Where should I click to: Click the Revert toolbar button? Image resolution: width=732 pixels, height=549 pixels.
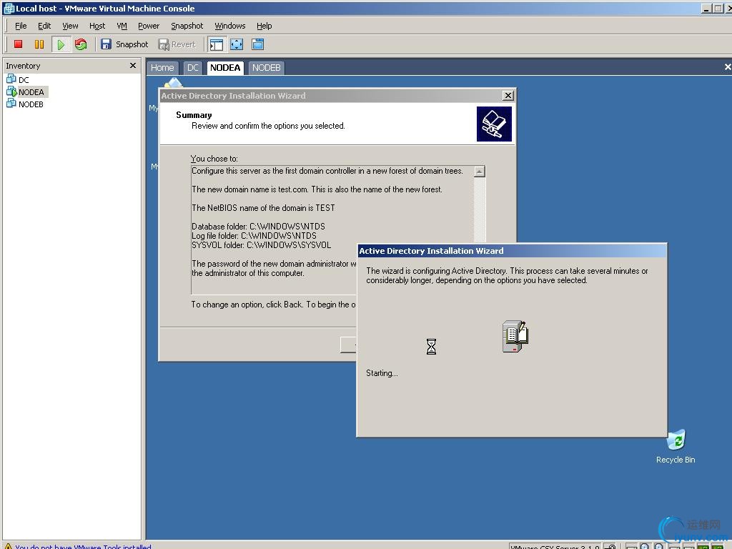click(177, 44)
